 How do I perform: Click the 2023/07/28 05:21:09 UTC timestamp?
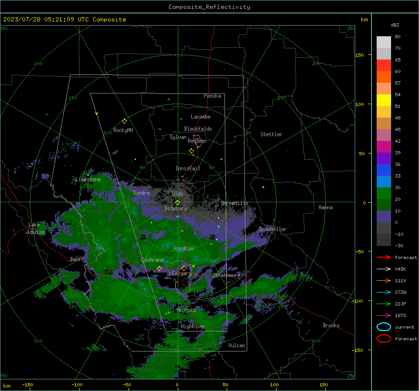pyautogui.click(x=46, y=20)
